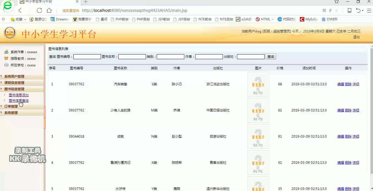Screen dimensions: 373x191
Task: Click 删除 for 少有人走的路 row
Action: 348,110
